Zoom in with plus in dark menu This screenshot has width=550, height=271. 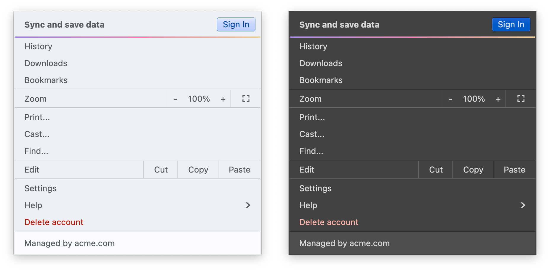498,99
